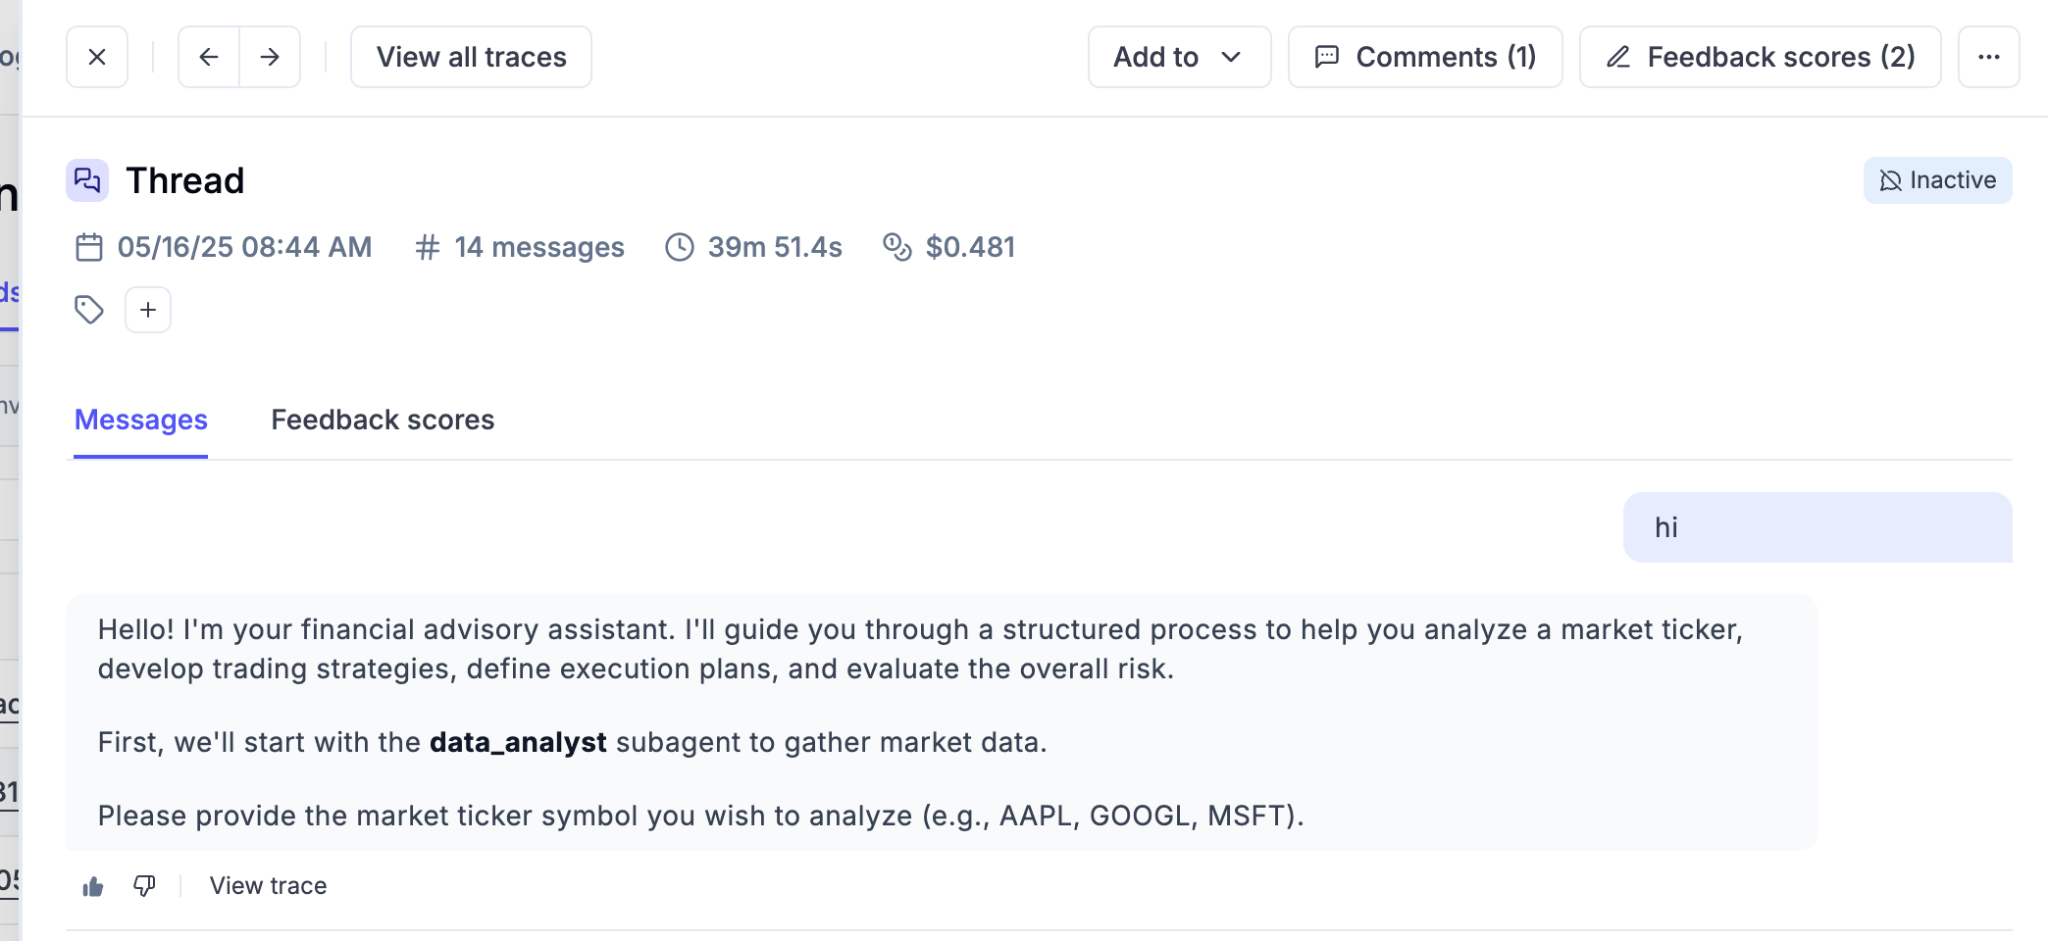Navigate to the next thread using the forward arrow
This screenshot has width=2048, height=941.
(270, 57)
